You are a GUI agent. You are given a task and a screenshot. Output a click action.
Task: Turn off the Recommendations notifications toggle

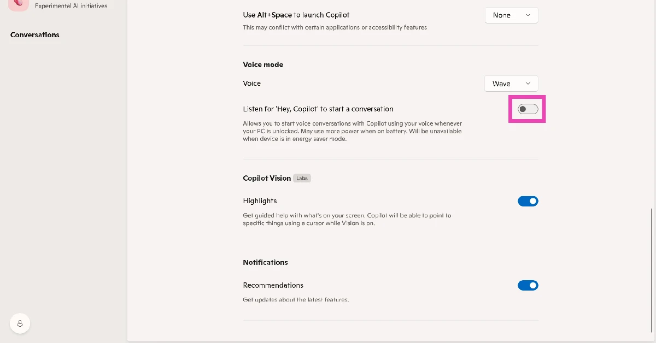528,285
